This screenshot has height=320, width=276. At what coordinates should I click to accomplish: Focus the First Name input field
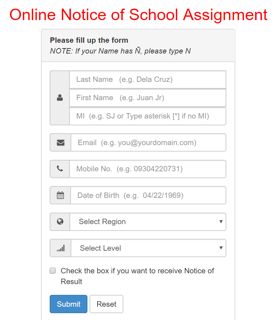(x=148, y=98)
